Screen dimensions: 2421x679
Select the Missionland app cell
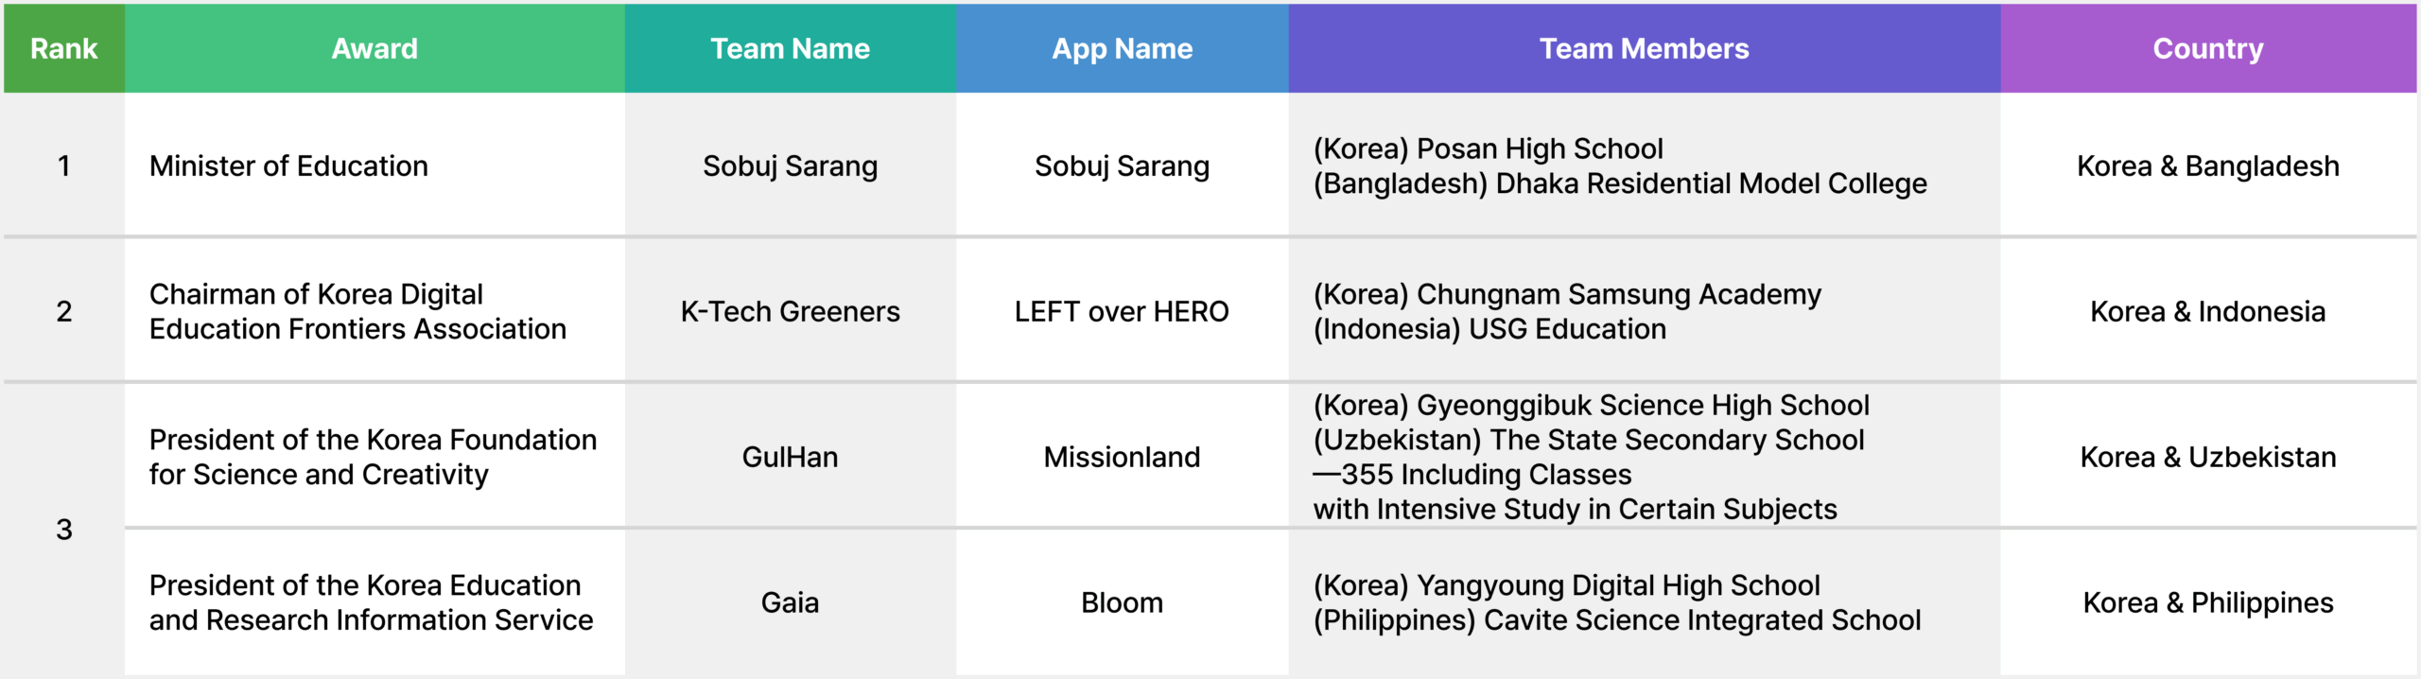click(1123, 457)
